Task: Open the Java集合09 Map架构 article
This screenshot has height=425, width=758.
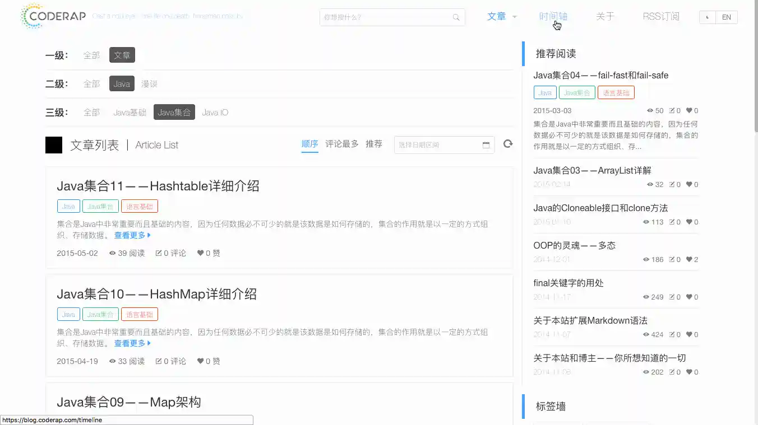Action: pyautogui.click(x=129, y=402)
